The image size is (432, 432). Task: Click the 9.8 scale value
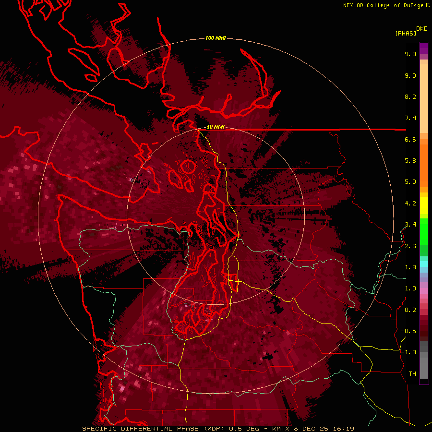coord(410,54)
